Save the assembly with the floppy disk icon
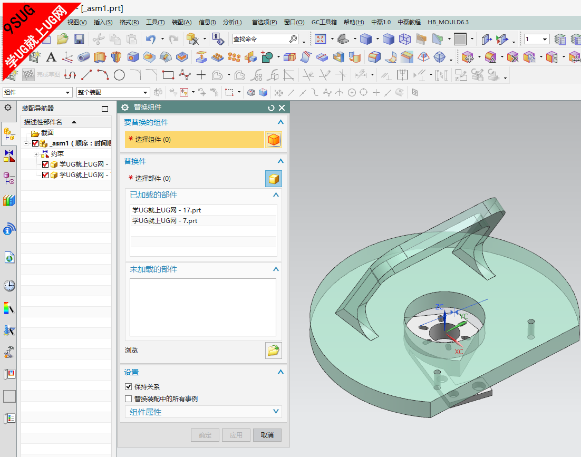Screen dimensions: 581x457 tap(79, 39)
